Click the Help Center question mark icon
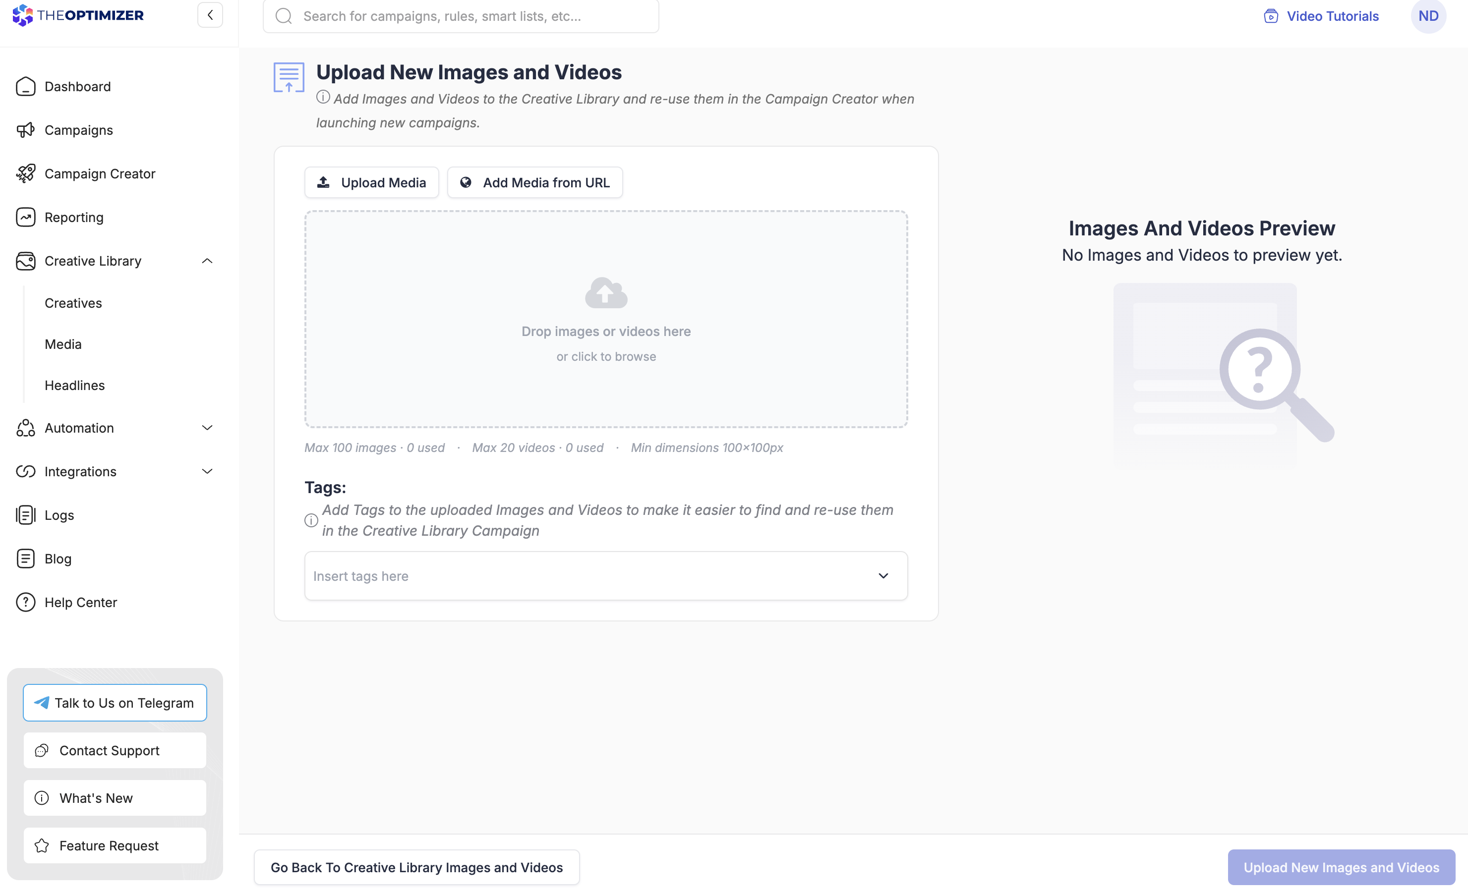This screenshot has height=896, width=1468. point(26,603)
